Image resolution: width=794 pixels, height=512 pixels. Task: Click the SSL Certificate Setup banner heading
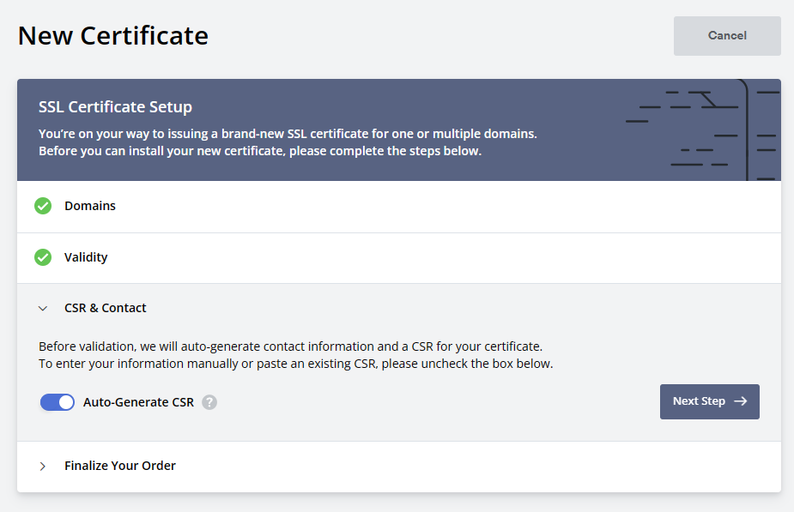click(x=116, y=106)
